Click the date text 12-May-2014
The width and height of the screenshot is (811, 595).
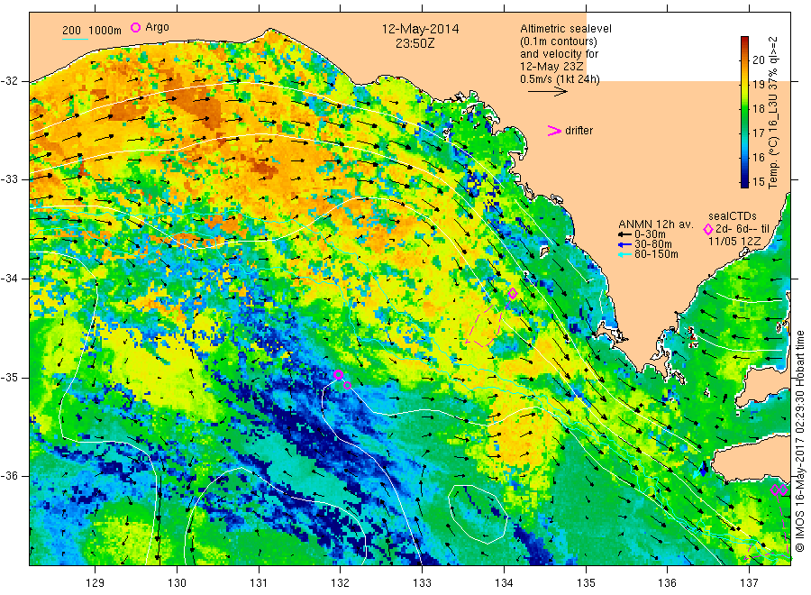(420, 29)
